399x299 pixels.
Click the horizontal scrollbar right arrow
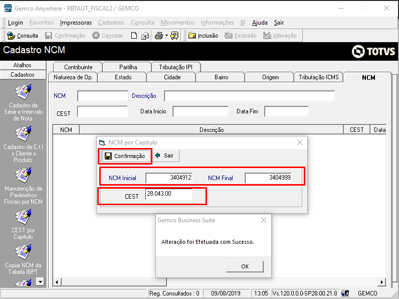pos(381,282)
